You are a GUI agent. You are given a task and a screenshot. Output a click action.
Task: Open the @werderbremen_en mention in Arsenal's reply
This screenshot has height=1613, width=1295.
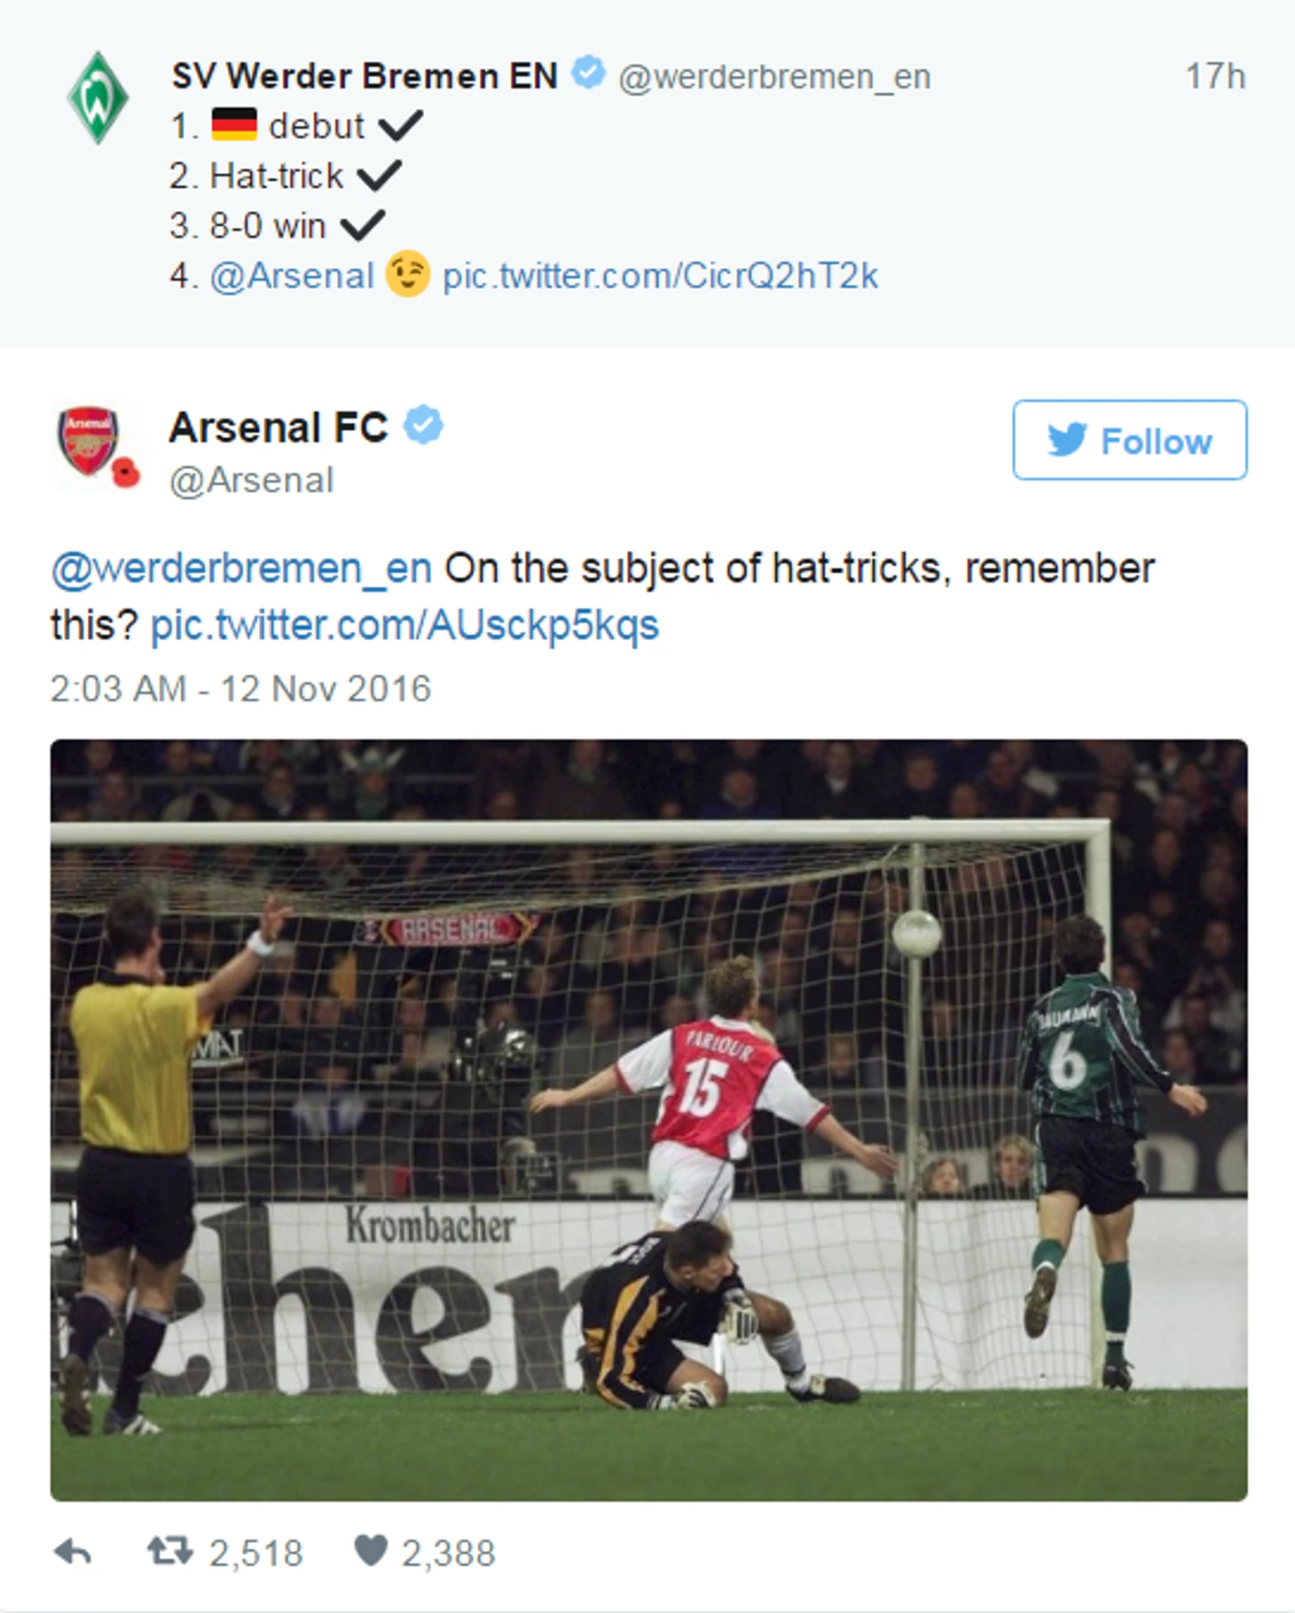[241, 568]
